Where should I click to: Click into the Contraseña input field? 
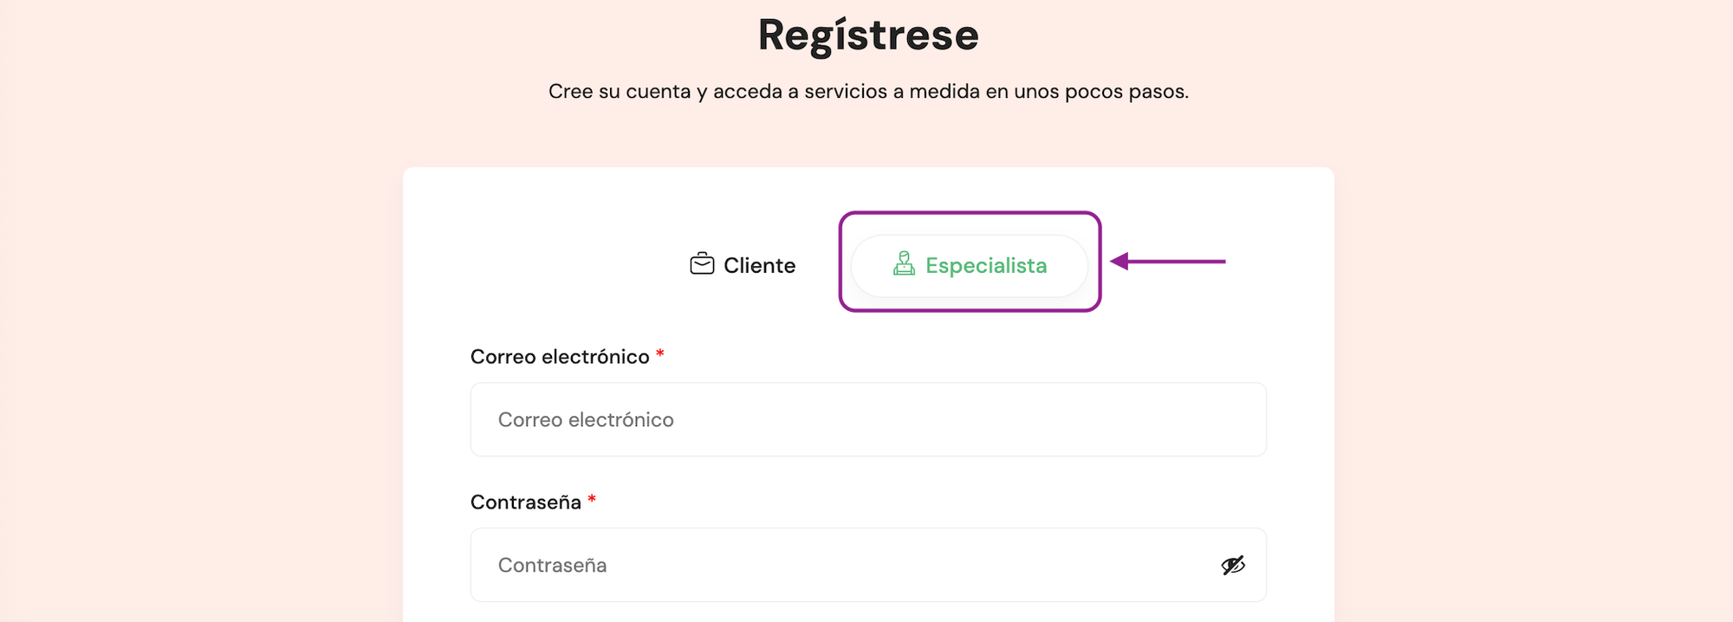[x=849, y=565]
